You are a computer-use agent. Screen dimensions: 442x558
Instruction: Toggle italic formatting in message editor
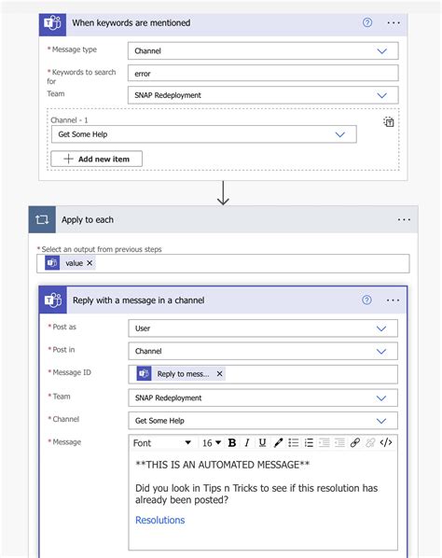coord(247,442)
